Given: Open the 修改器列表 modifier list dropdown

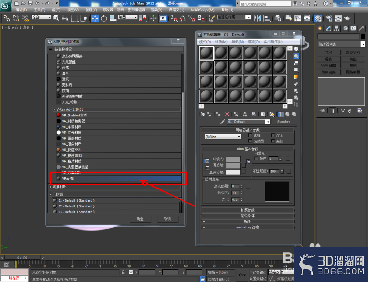Looking at the screenshot, I should 342,44.
